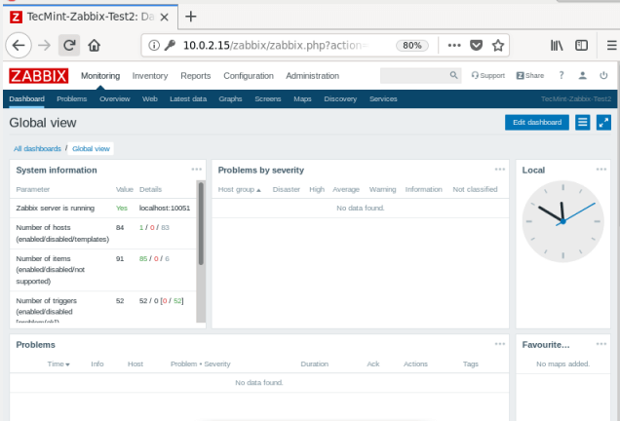Viewport: 620px width, 421px height.
Task: Click the Zabbix search input field
Action: click(x=413, y=76)
